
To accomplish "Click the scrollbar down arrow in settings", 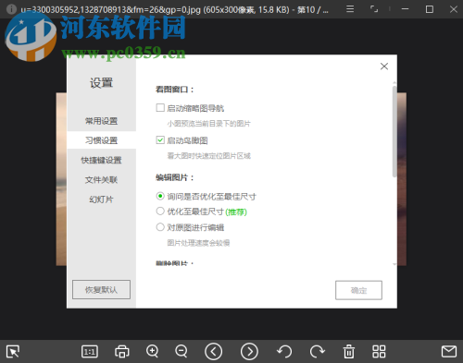I will [394, 264].
